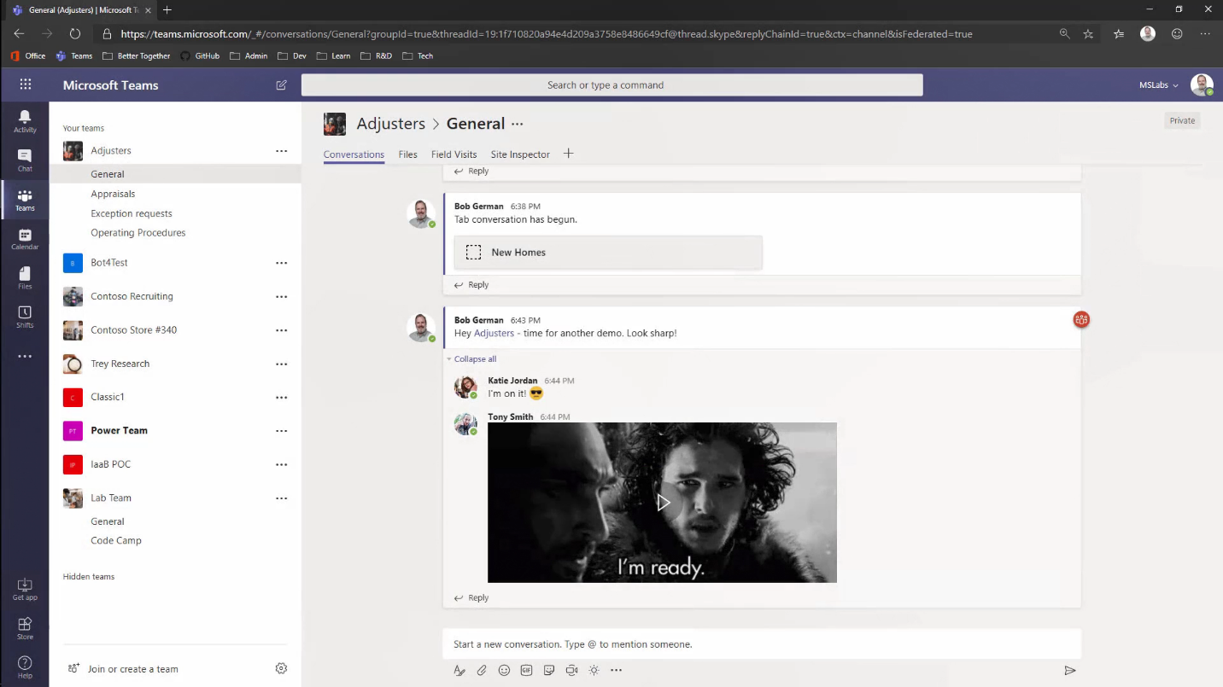1223x687 pixels.
Task: Open the Shifts app icon
Action: pos(25,317)
